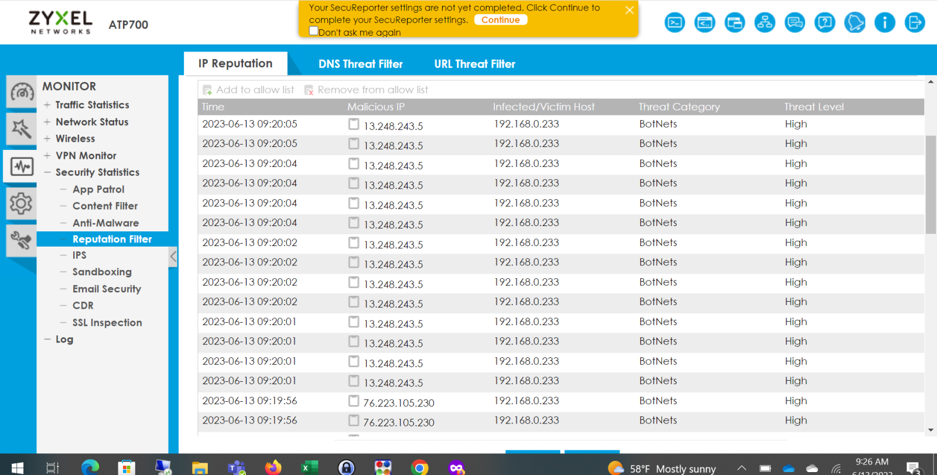The image size is (937, 475).
Task: Launch Firefox from the taskbar
Action: 273,467
